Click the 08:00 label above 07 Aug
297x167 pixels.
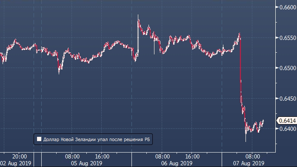253,157
